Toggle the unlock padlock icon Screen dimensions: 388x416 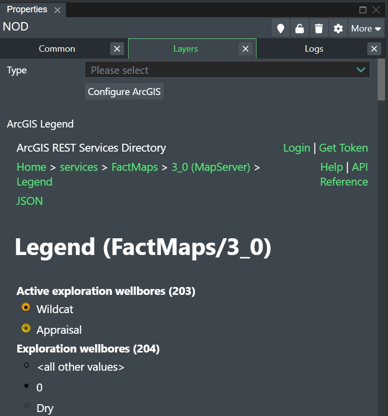[300, 28]
